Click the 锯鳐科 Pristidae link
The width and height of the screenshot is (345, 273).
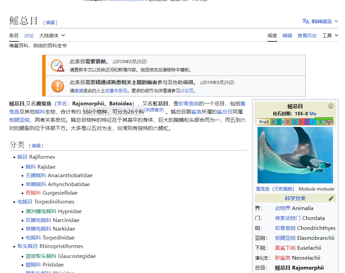pyautogui.click(x=31, y=265)
